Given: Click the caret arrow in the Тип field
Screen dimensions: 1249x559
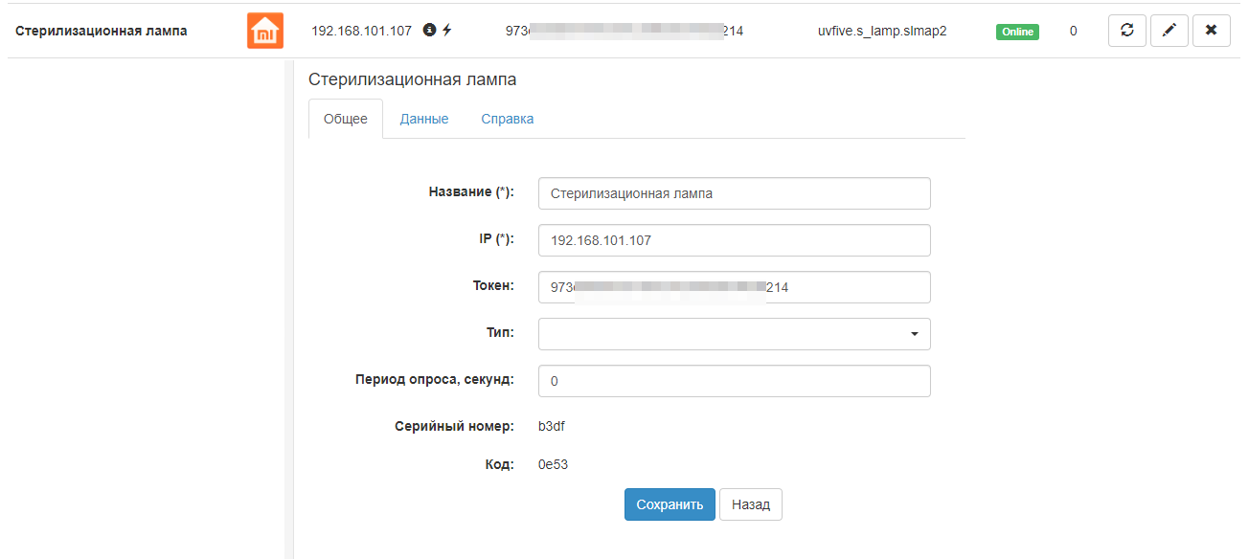Looking at the screenshot, I should pyautogui.click(x=914, y=334).
